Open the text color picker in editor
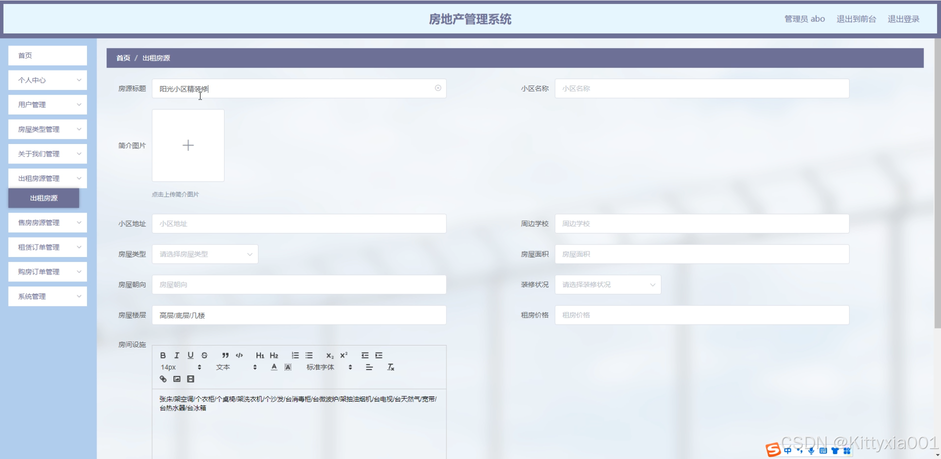The height and width of the screenshot is (459, 941). click(274, 367)
